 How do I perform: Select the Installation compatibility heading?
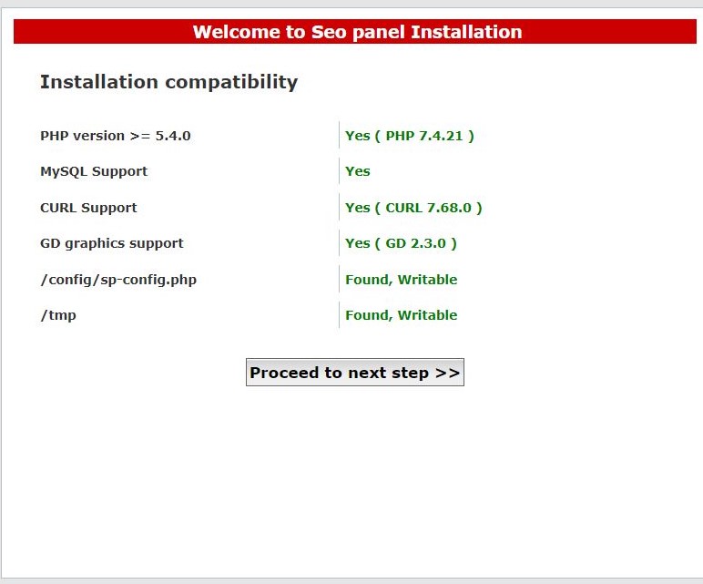point(168,82)
